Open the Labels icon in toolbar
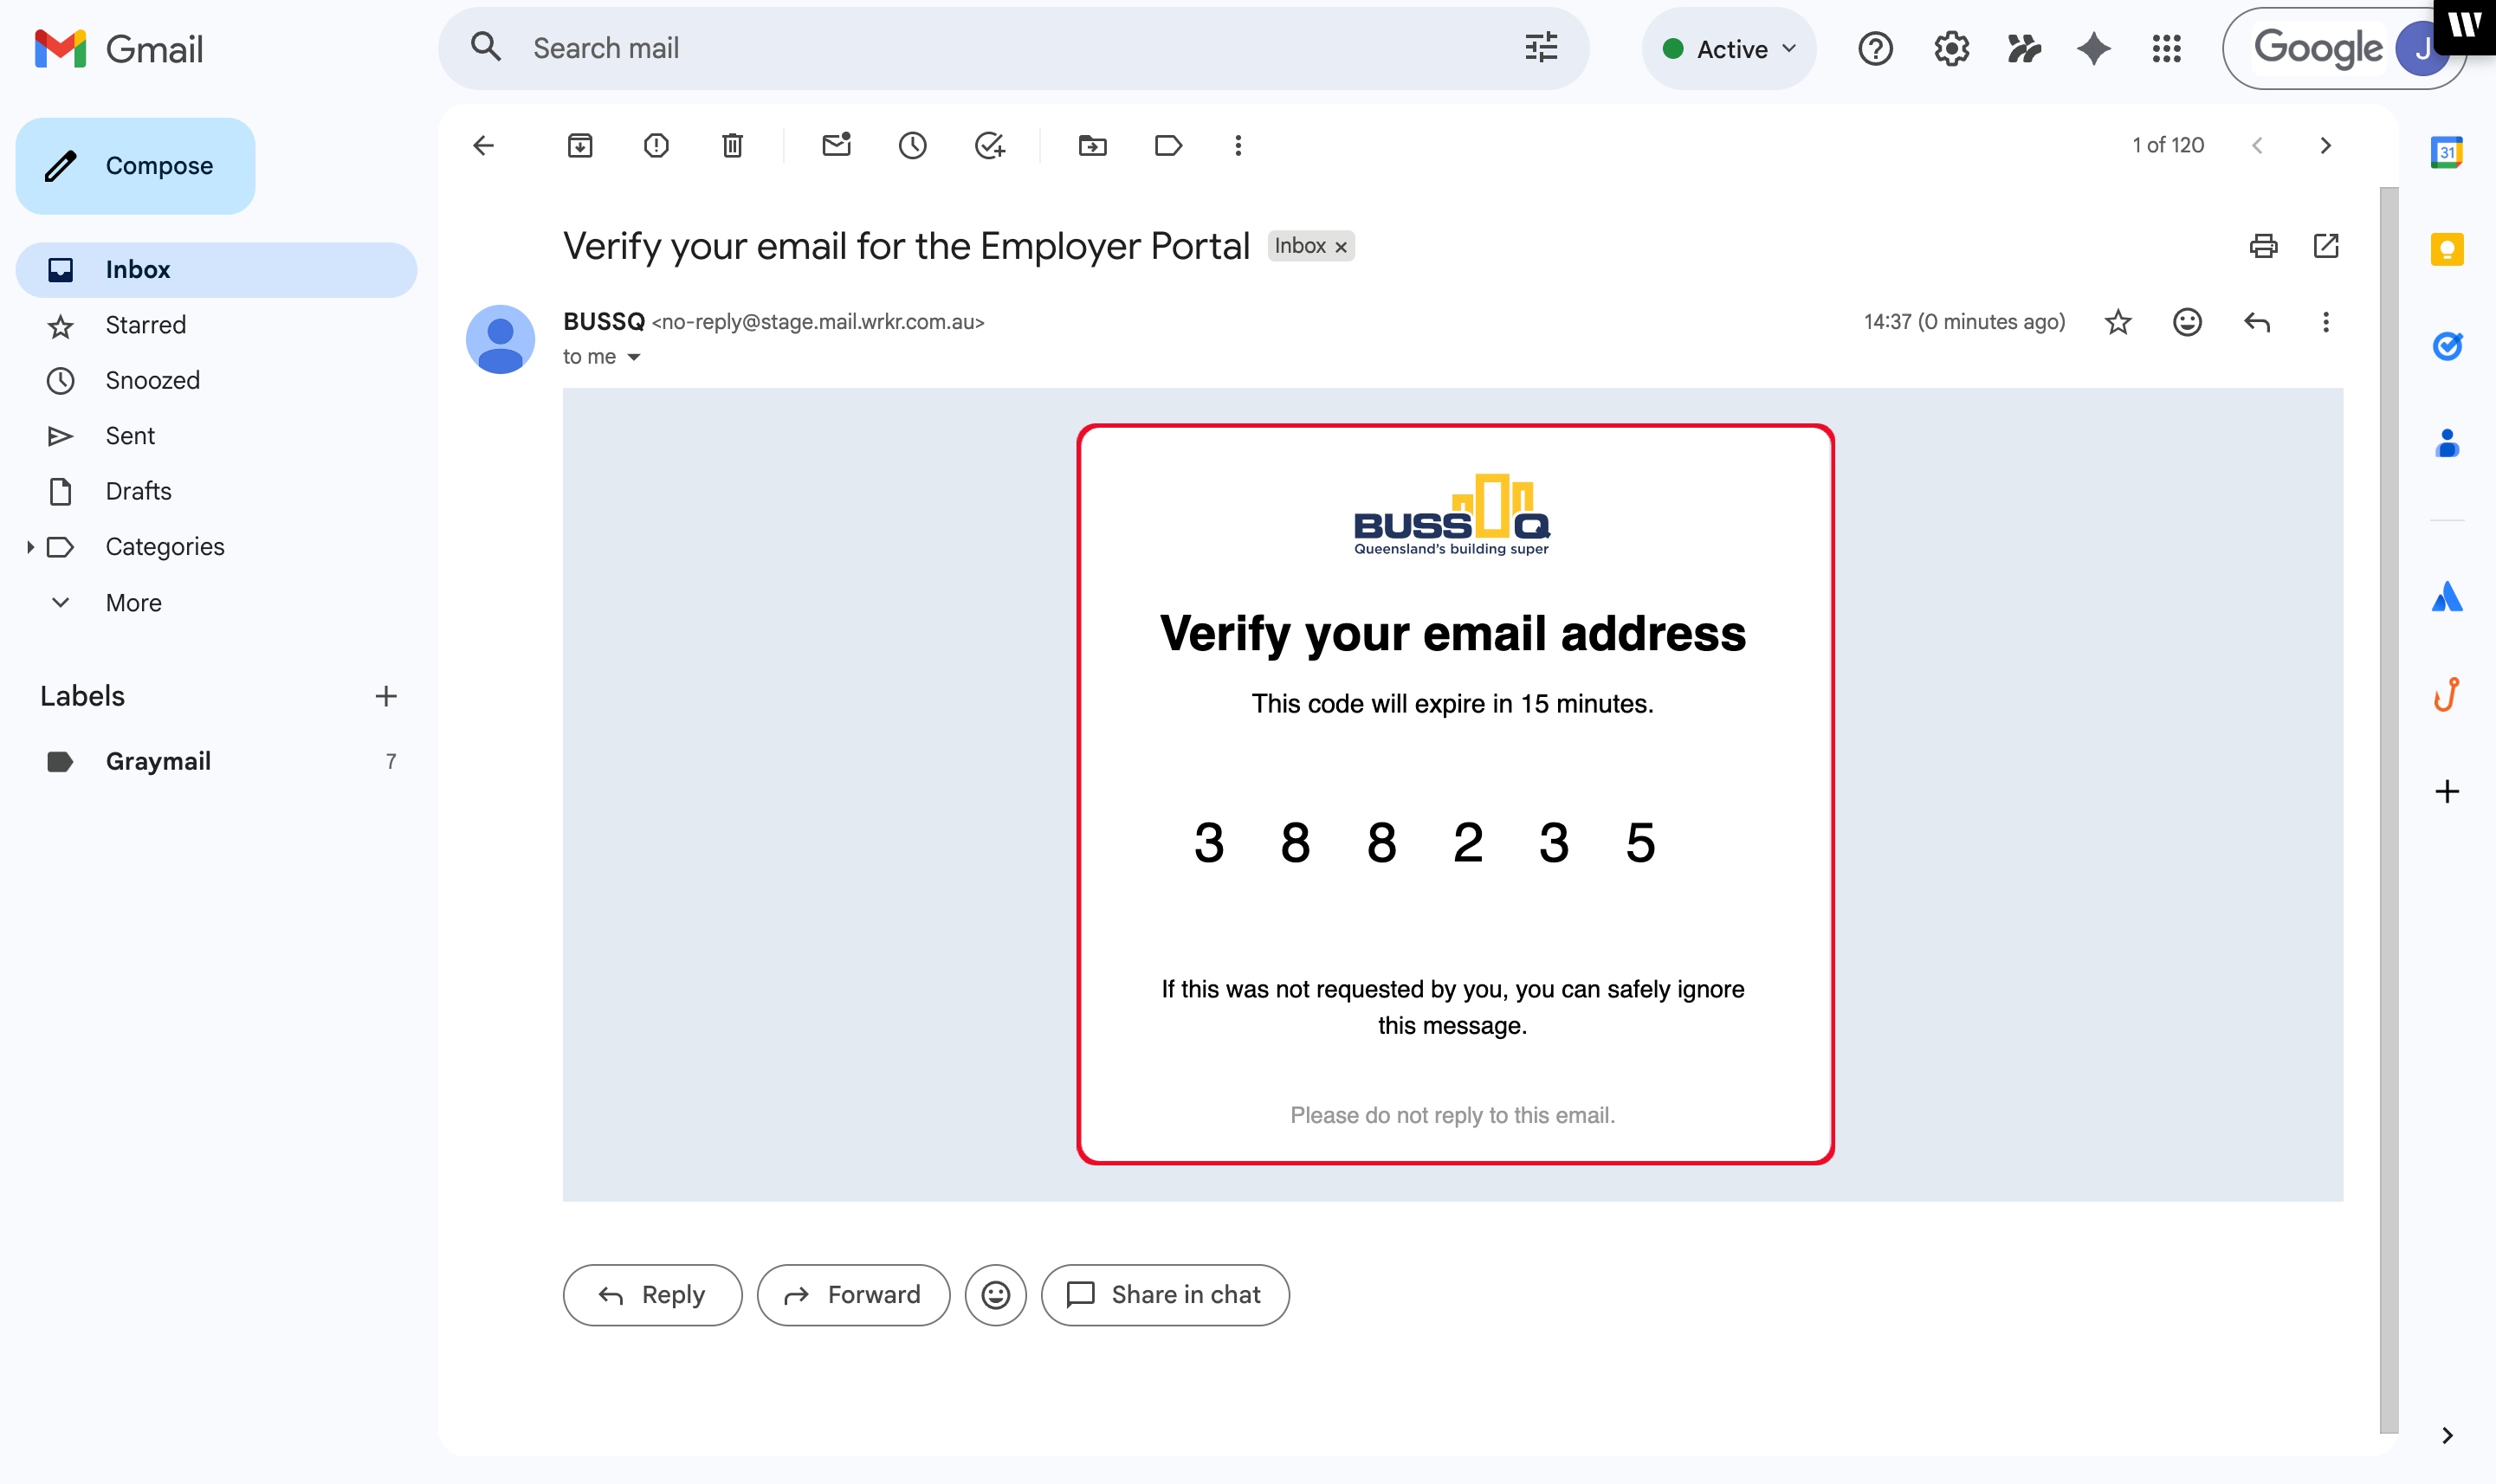Image resolution: width=2496 pixels, height=1484 pixels. click(x=1168, y=146)
